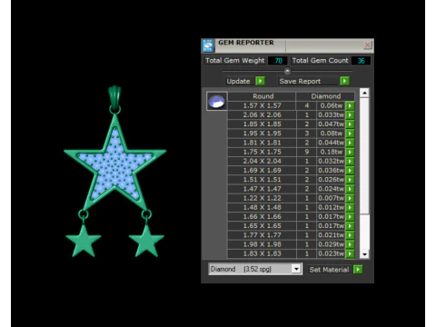This screenshot has width=436, height=327.
Task: Click the Total Gem Weight label
Action: pyautogui.click(x=234, y=61)
